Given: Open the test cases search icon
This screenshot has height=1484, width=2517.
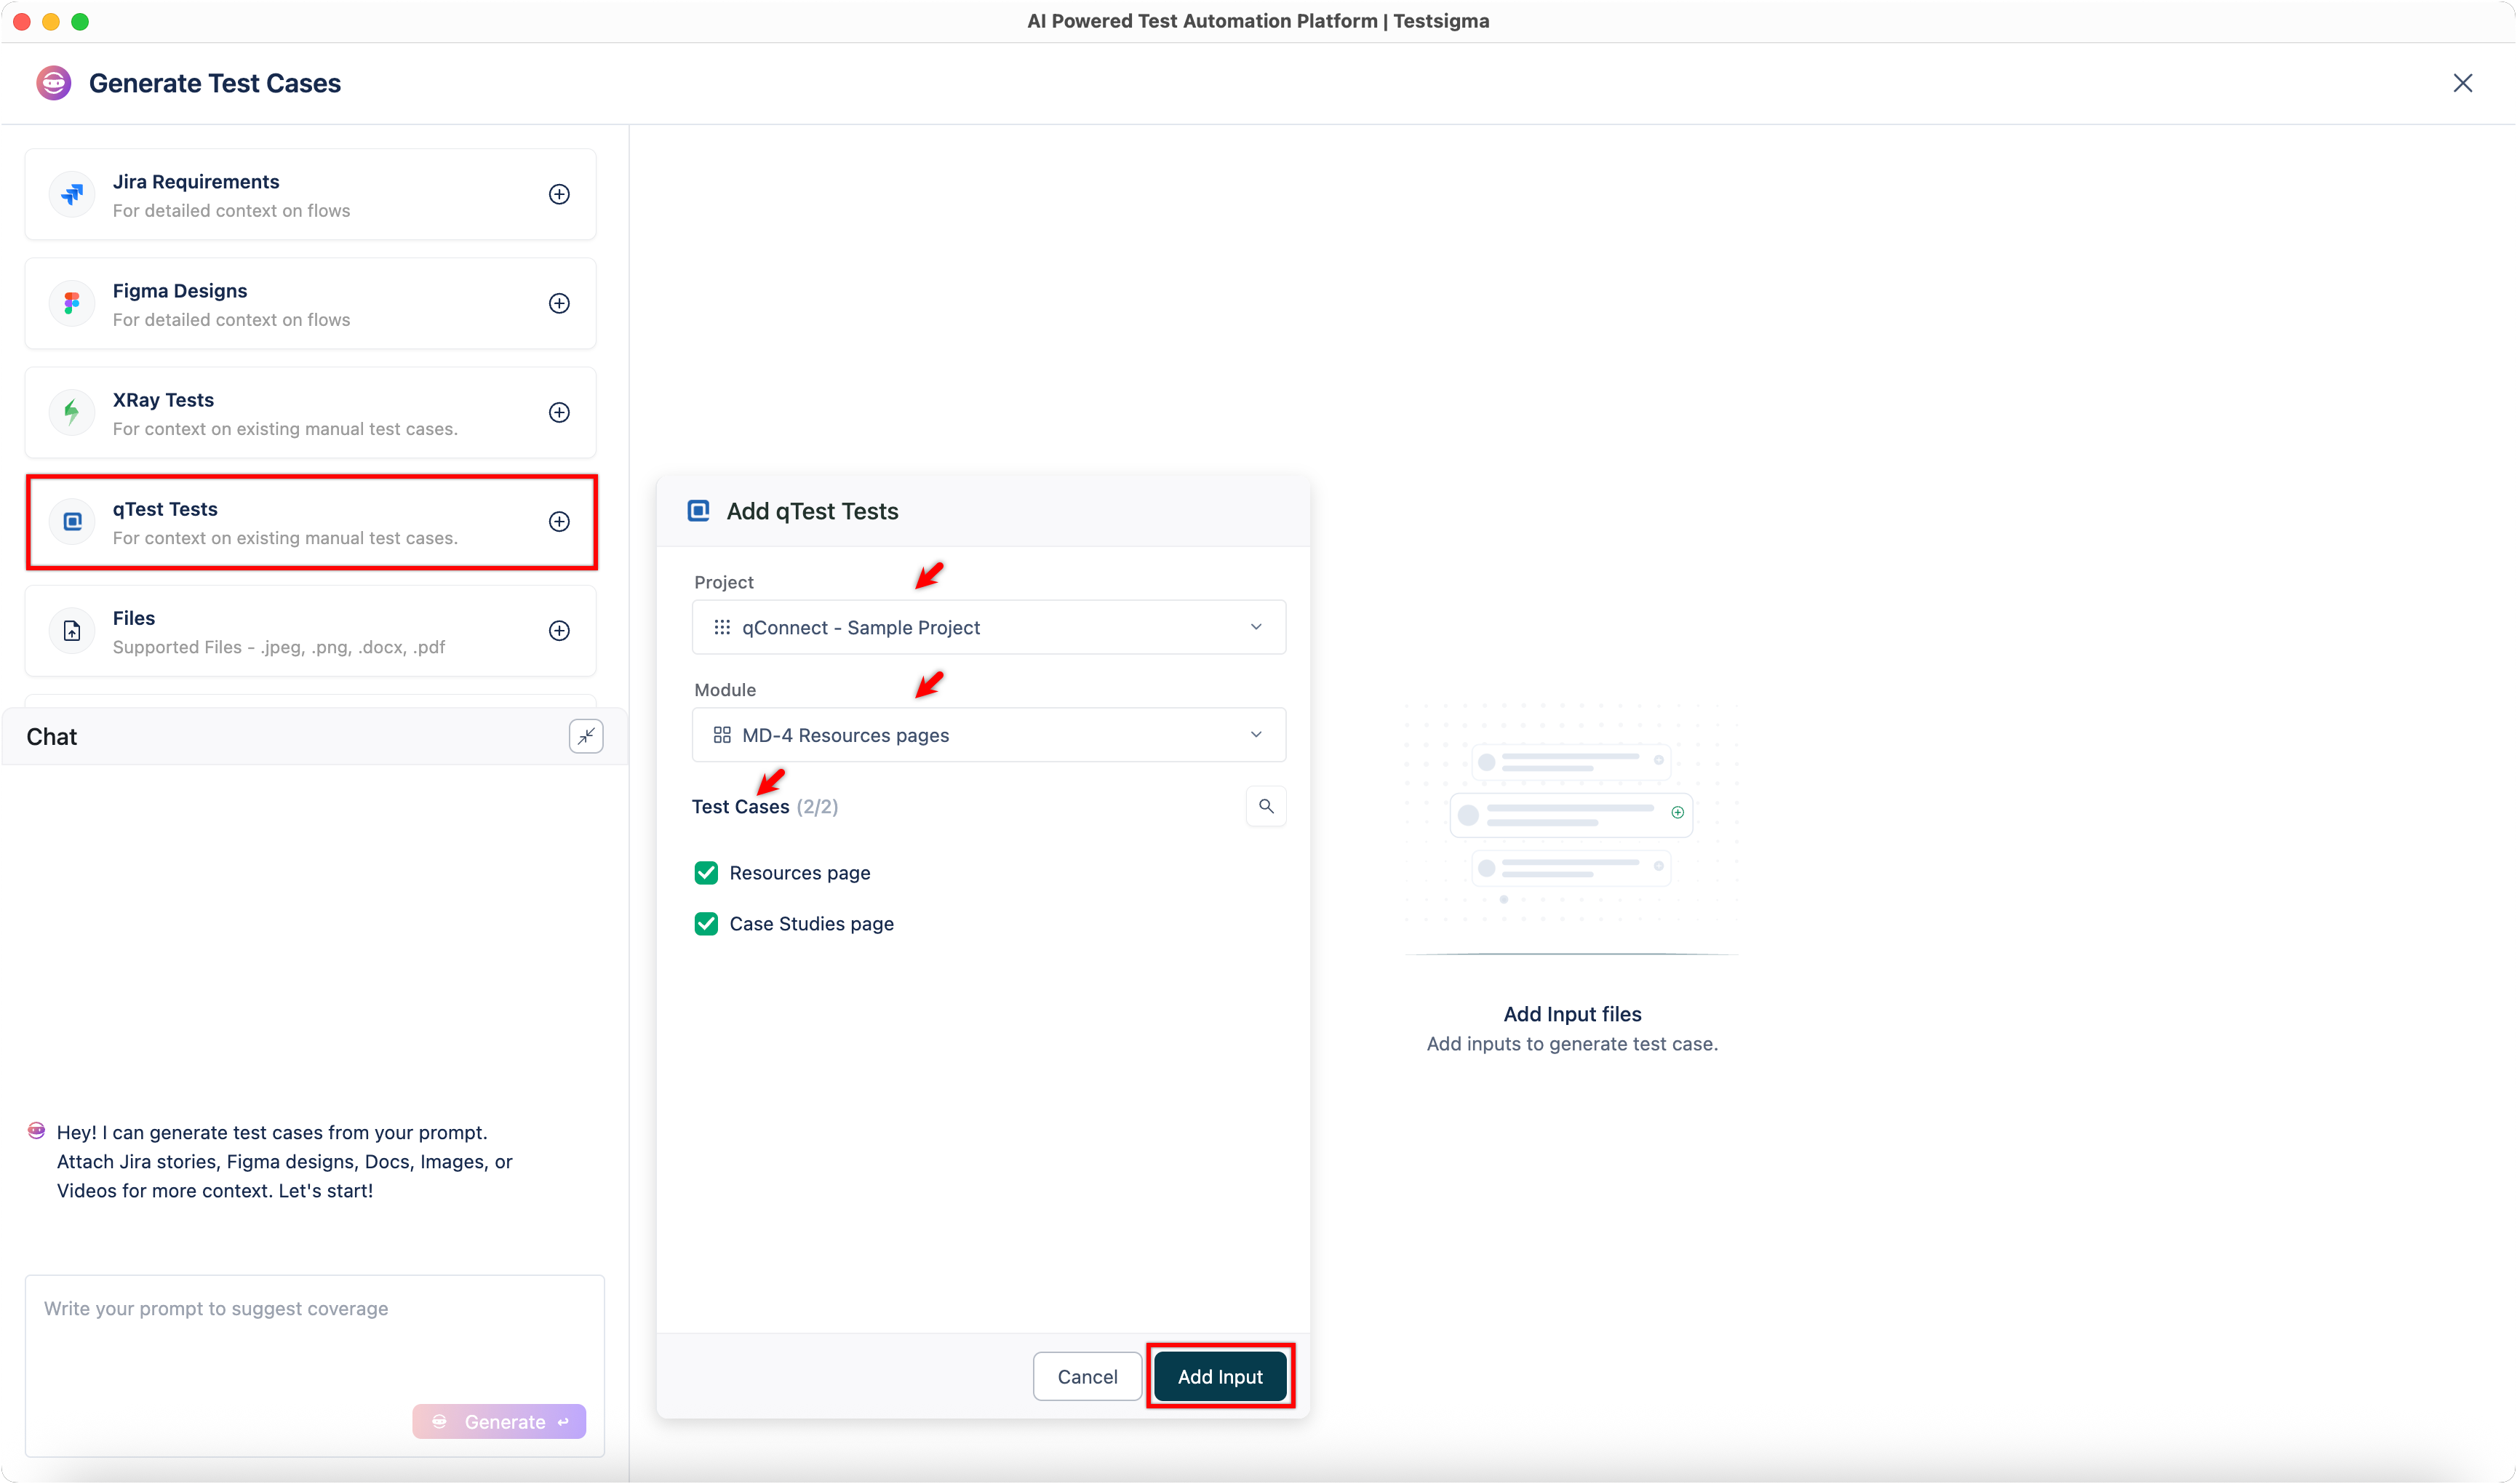Looking at the screenshot, I should pyautogui.click(x=1265, y=806).
